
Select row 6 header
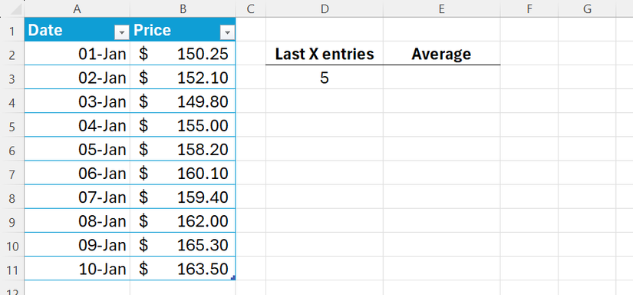pos(12,149)
